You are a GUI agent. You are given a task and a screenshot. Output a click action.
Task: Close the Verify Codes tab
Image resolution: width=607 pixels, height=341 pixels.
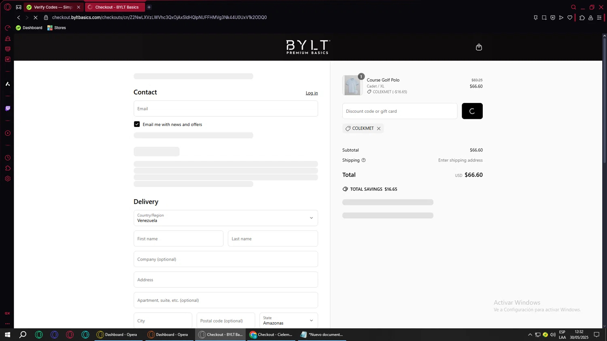(x=79, y=7)
